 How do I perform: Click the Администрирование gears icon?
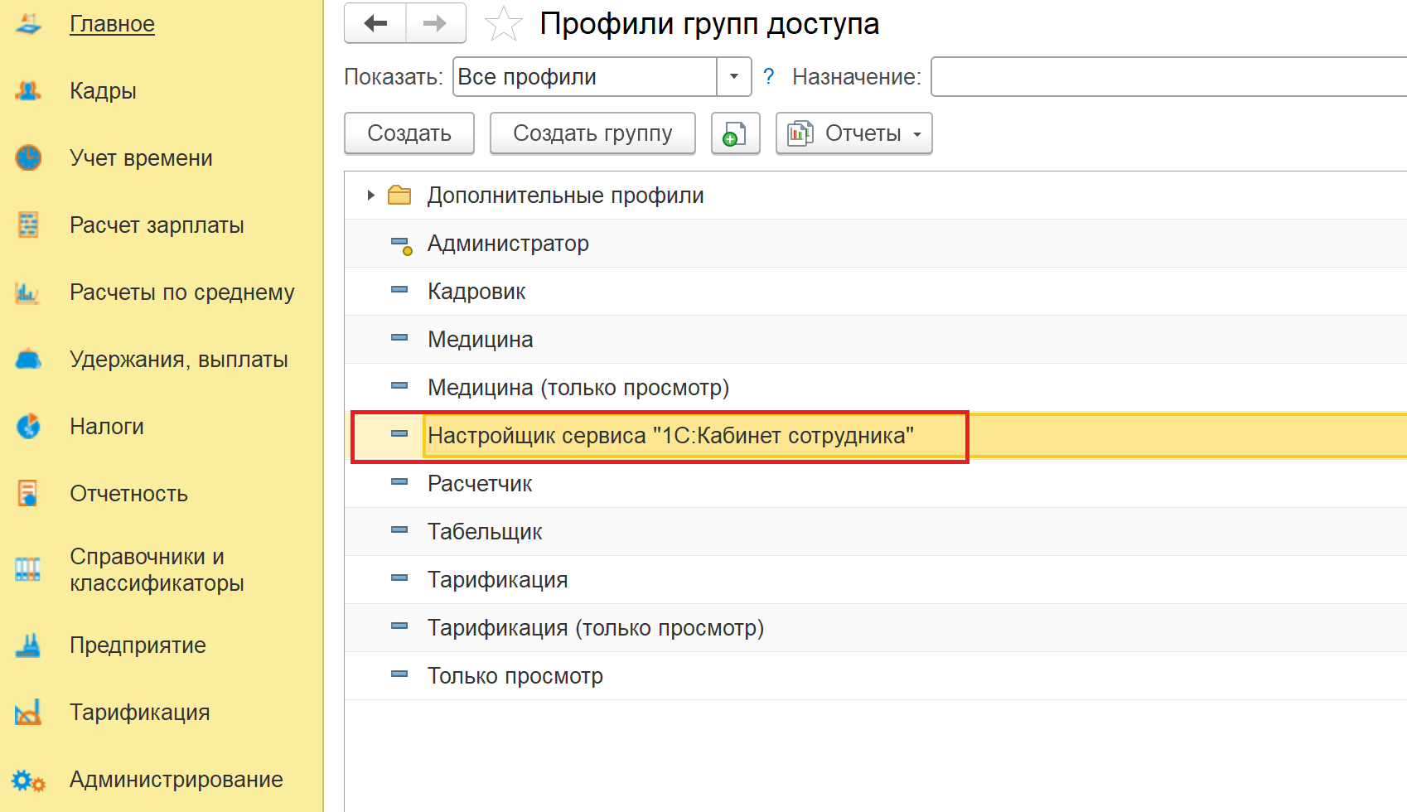28,781
